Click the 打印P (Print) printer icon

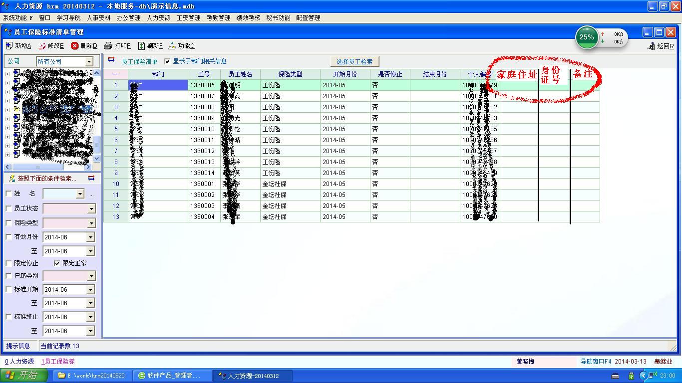point(108,46)
